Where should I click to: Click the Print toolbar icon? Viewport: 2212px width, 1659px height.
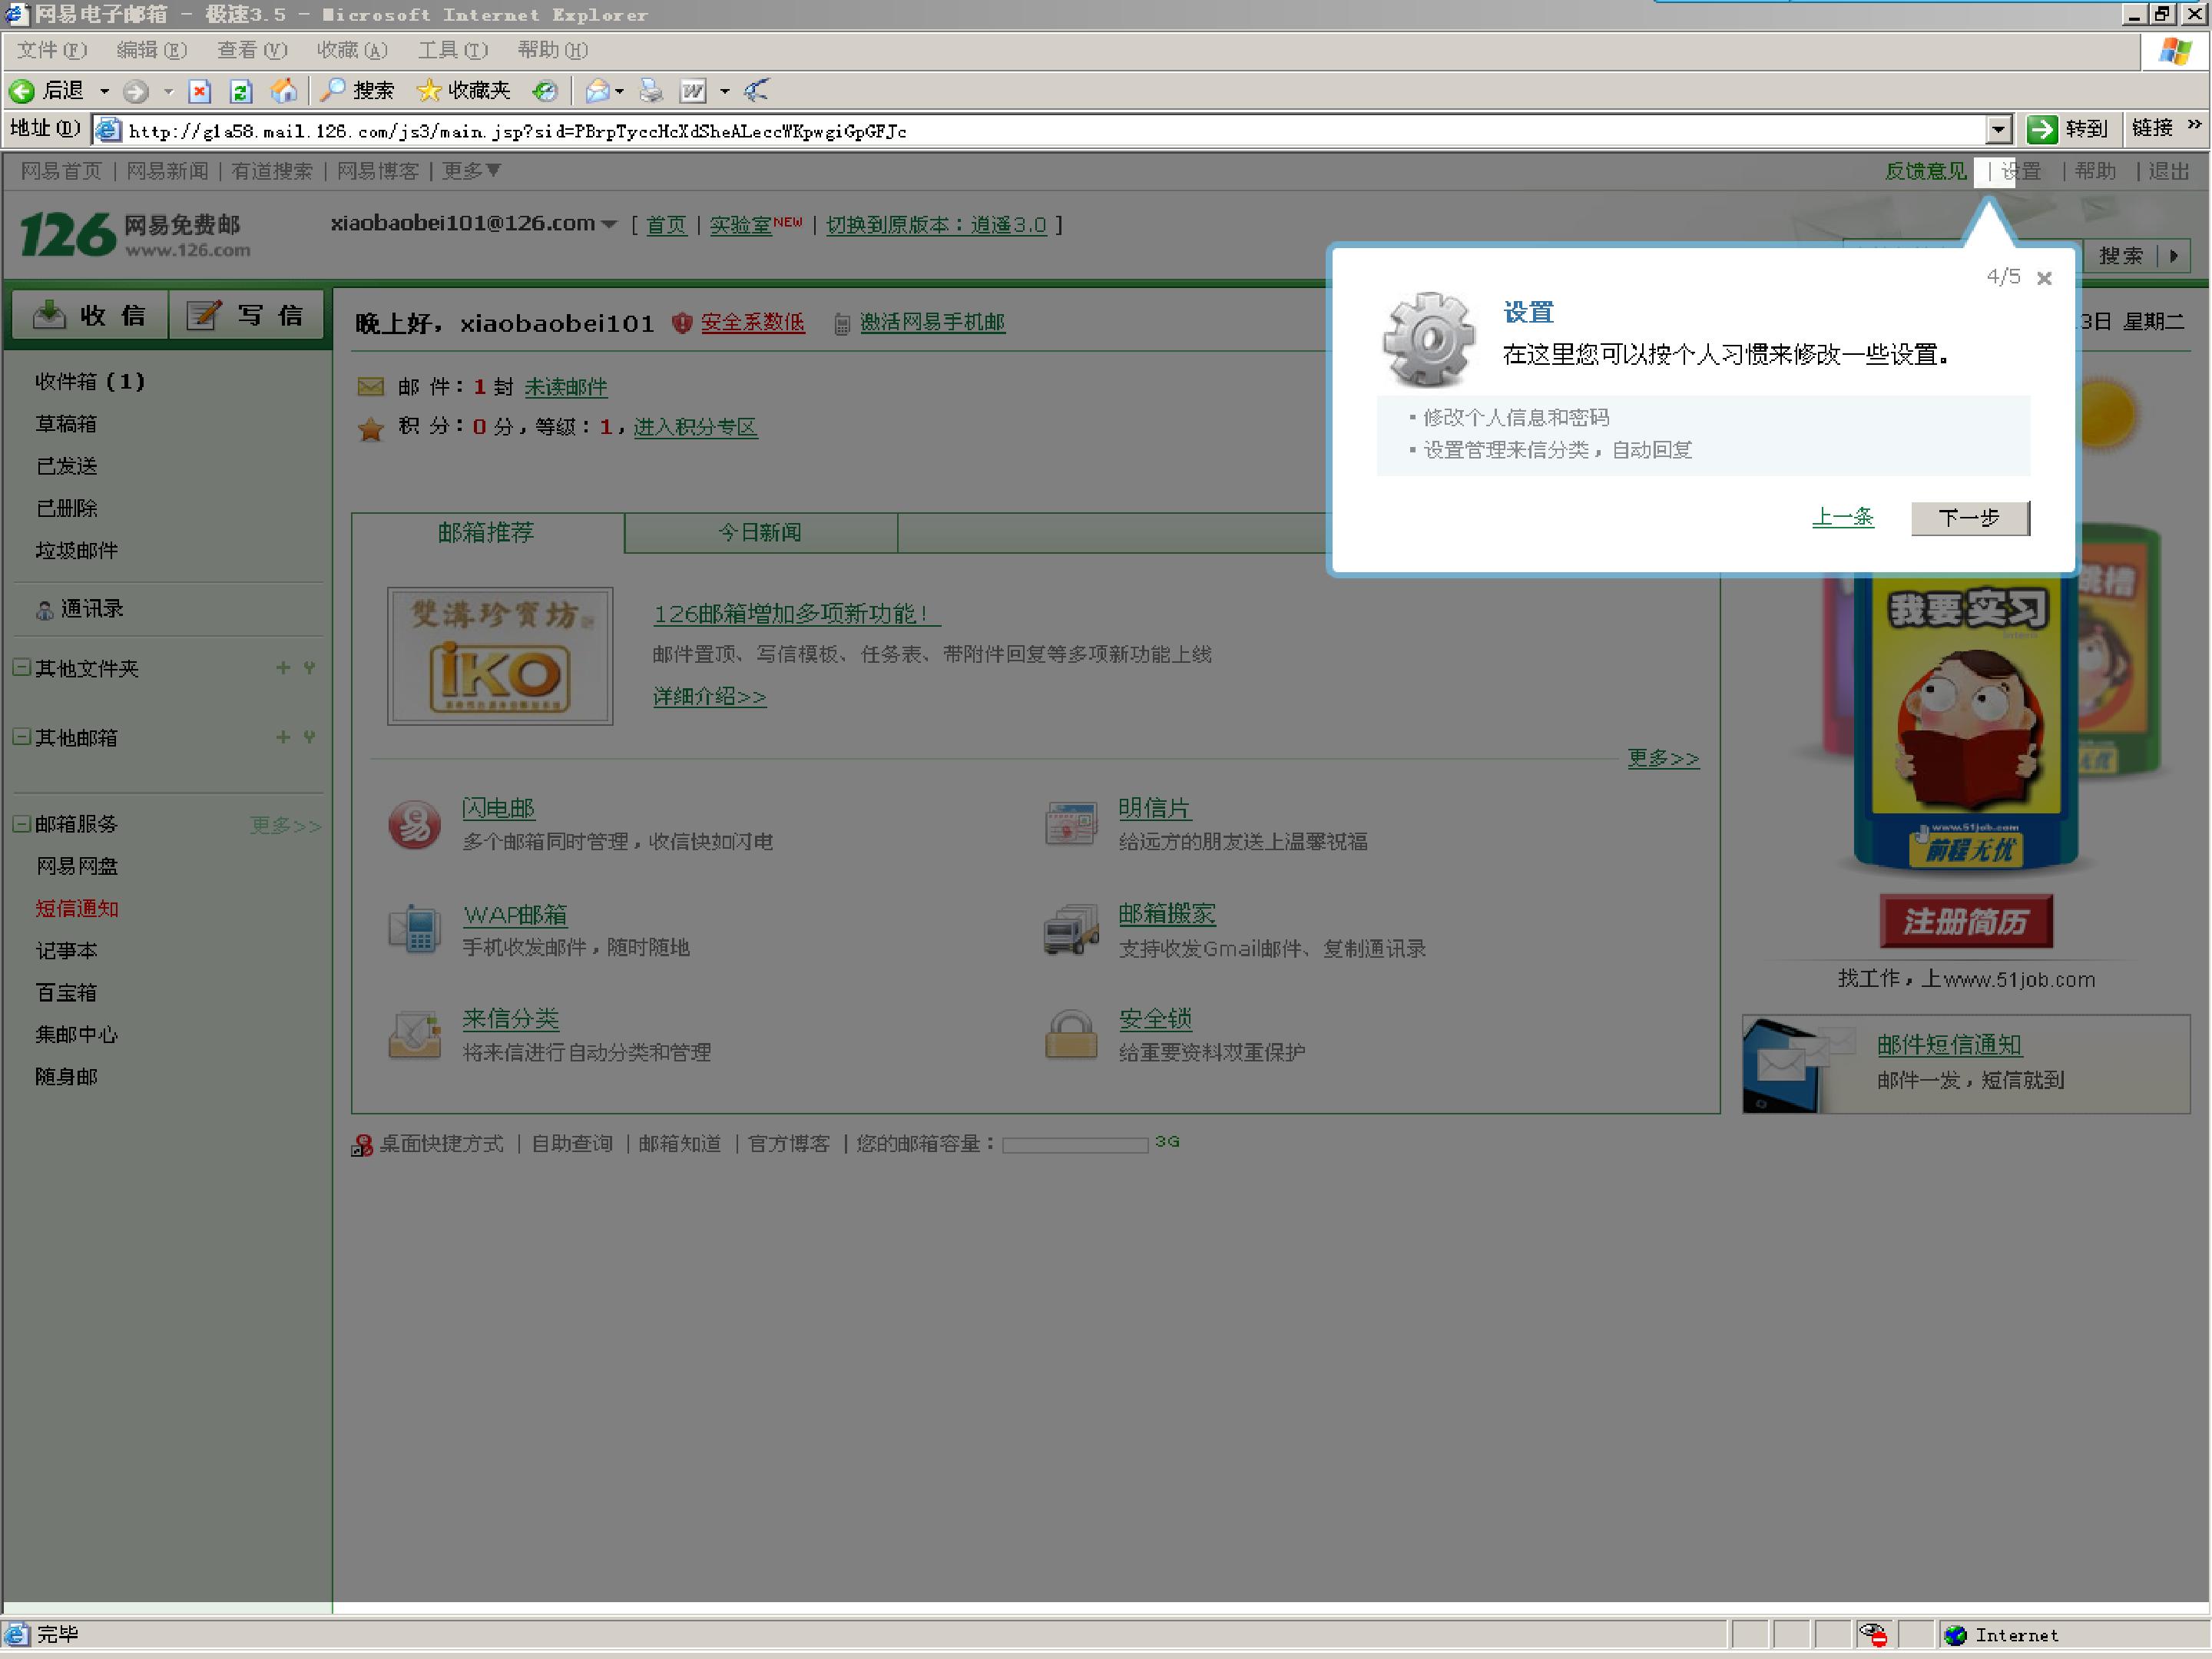tap(651, 91)
